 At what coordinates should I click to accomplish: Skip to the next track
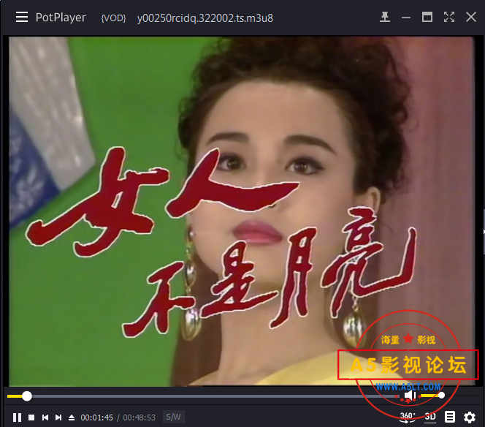point(58,417)
